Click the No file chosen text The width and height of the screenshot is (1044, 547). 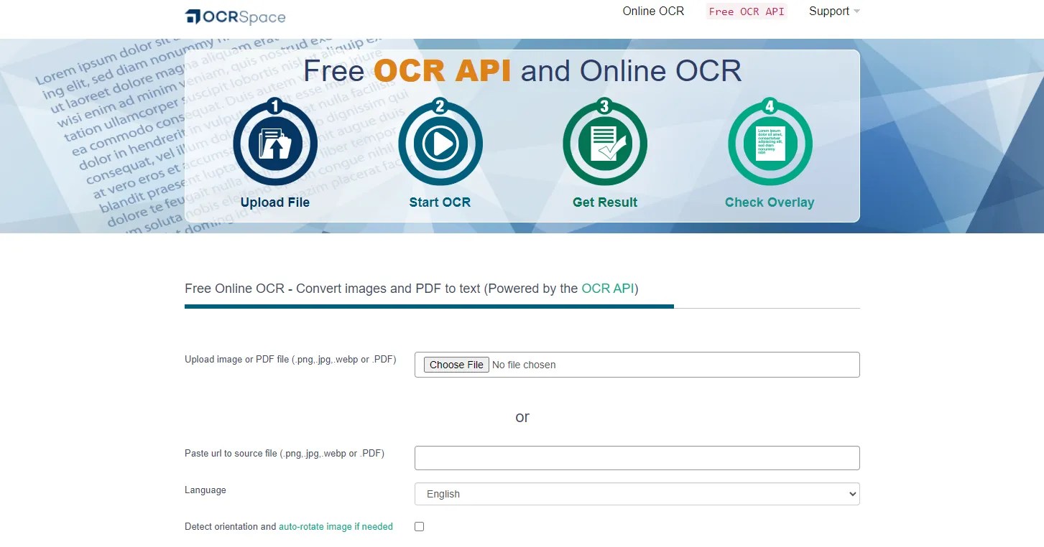pos(524,365)
